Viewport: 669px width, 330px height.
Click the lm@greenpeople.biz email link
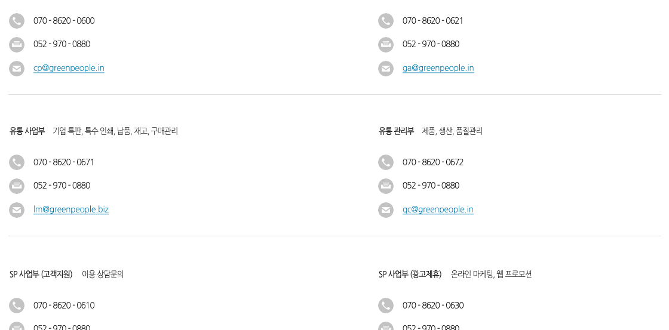(71, 210)
